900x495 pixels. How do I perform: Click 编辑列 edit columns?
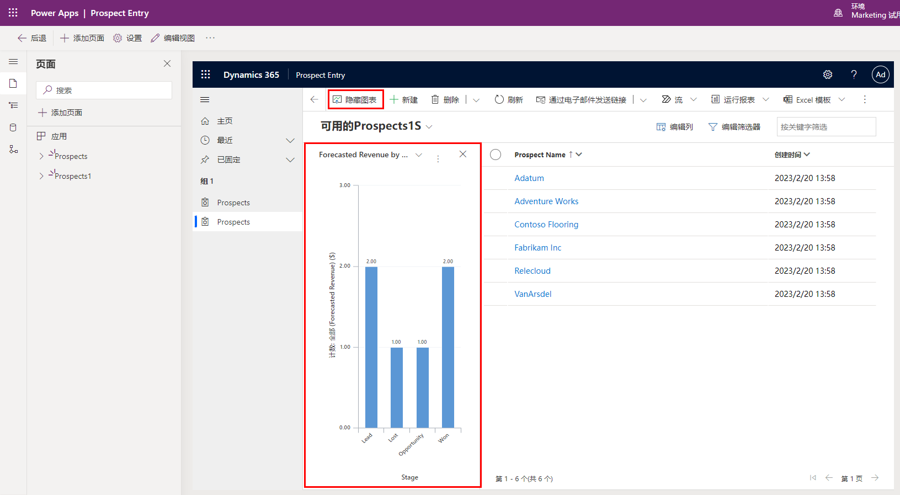[x=675, y=127]
